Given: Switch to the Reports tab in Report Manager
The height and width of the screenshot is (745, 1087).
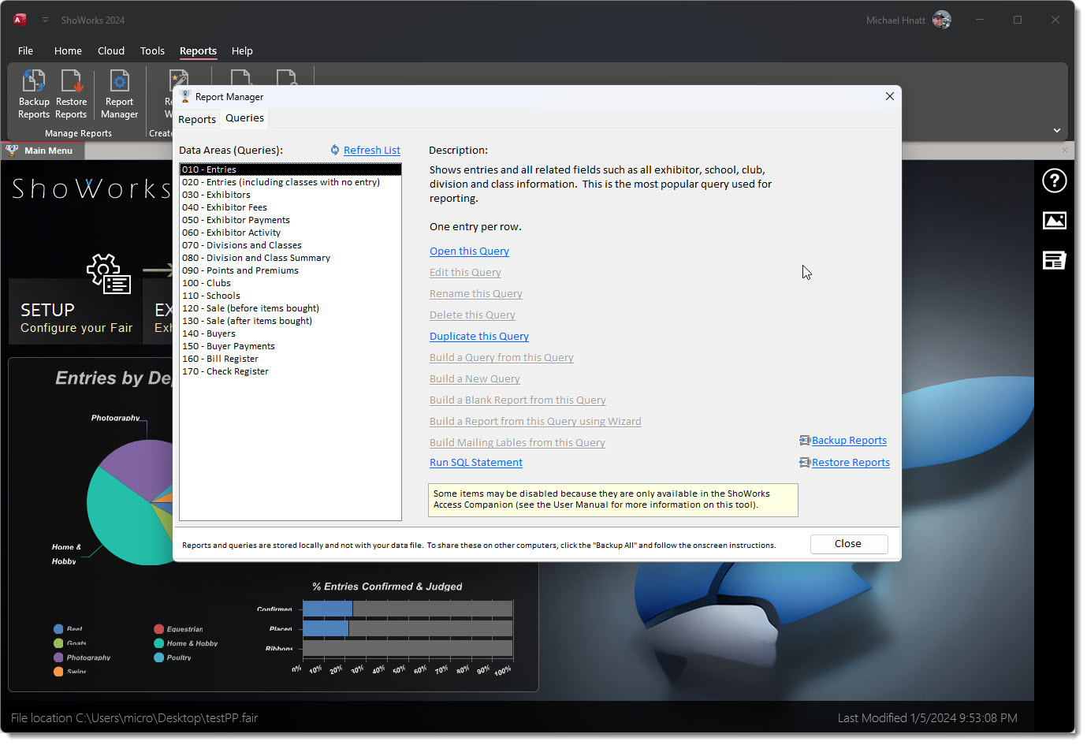Looking at the screenshot, I should coord(197,119).
